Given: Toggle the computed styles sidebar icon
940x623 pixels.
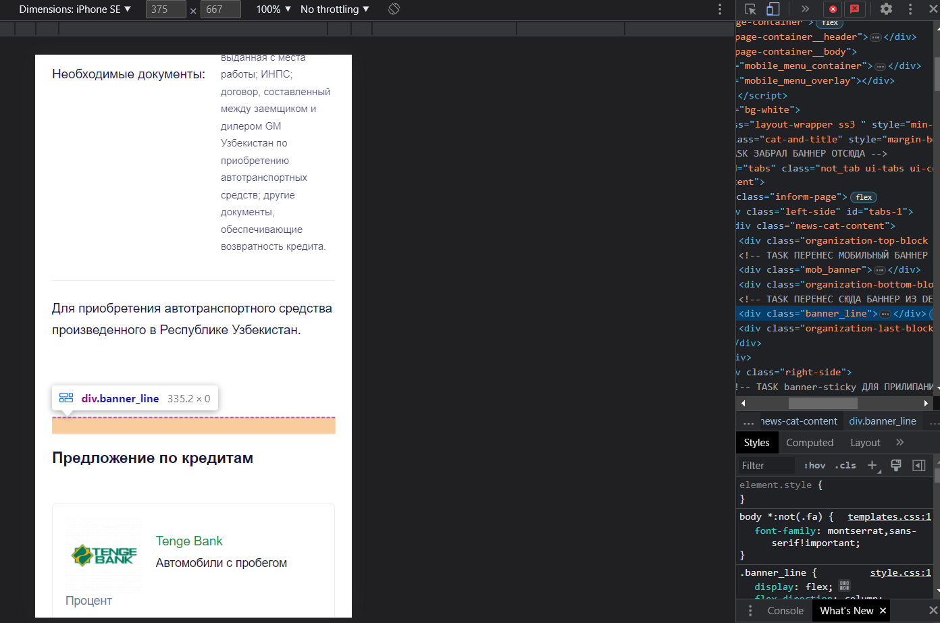Looking at the screenshot, I should (918, 465).
